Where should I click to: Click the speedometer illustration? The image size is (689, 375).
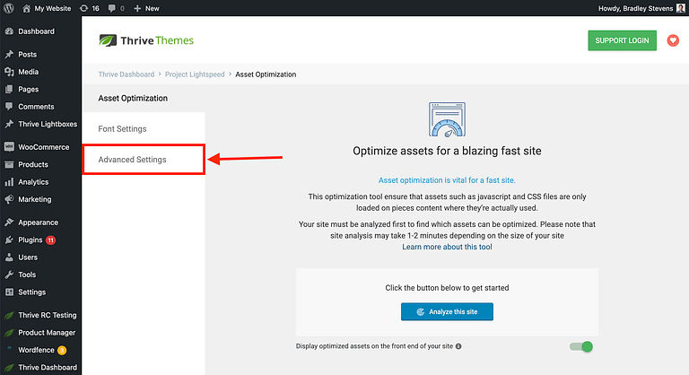(x=447, y=119)
